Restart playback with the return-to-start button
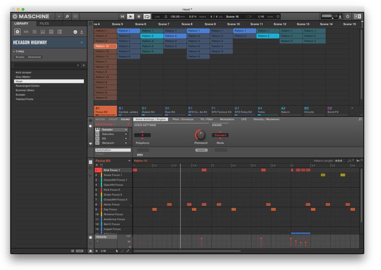 coord(122,16)
